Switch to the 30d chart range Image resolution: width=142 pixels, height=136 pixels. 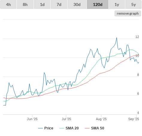click(x=77, y=4)
